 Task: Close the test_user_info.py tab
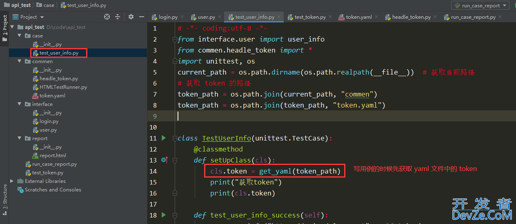click(x=280, y=17)
